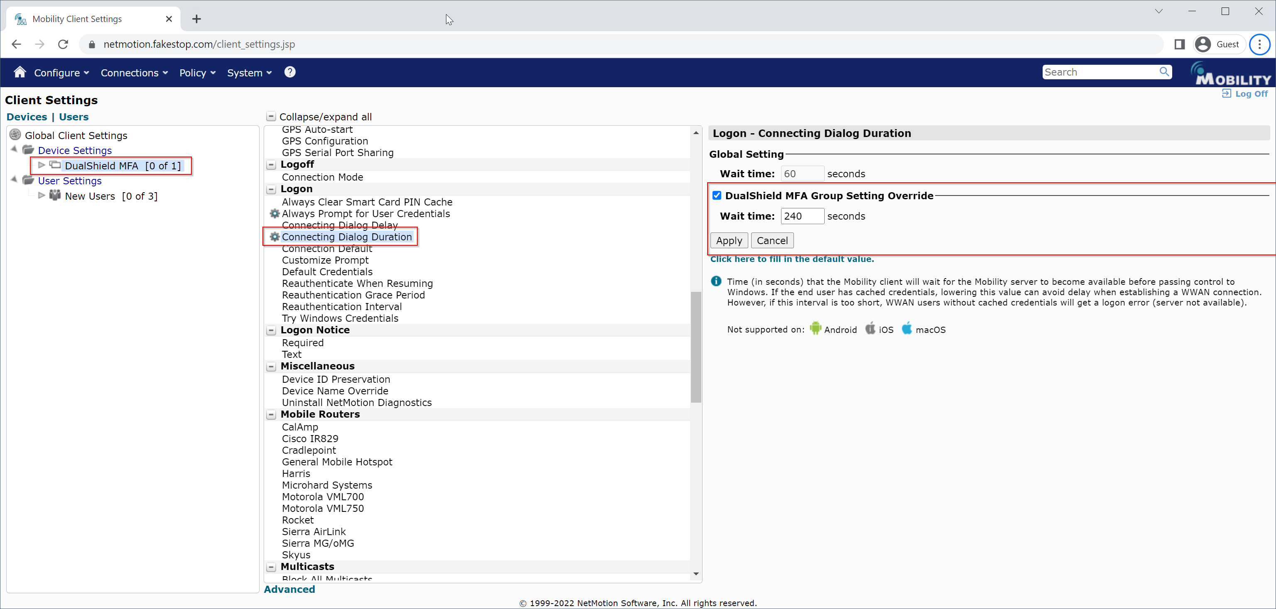The height and width of the screenshot is (609, 1276).
Task: Switch to the Users tab link
Action: coord(73,117)
